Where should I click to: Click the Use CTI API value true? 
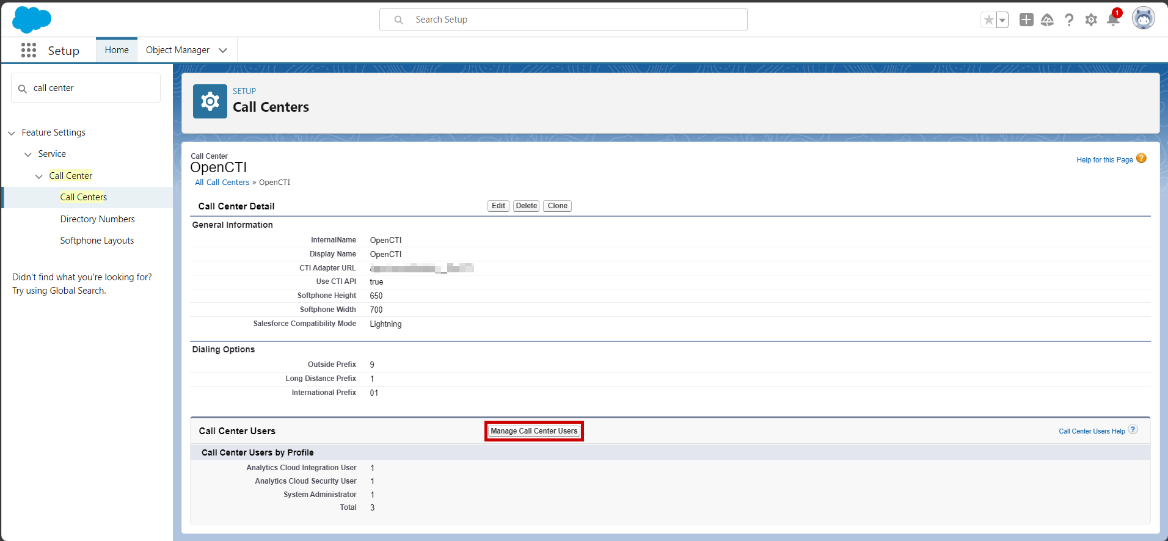(x=376, y=282)
